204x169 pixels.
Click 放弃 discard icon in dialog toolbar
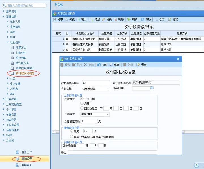pos(99,65)
